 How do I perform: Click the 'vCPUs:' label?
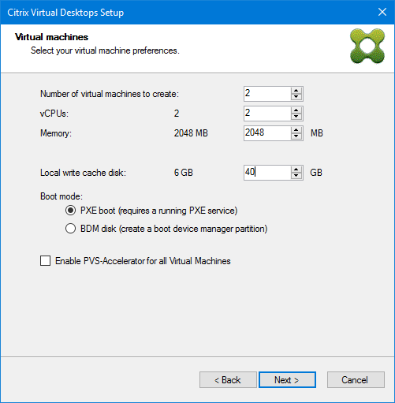click(54, 114)
